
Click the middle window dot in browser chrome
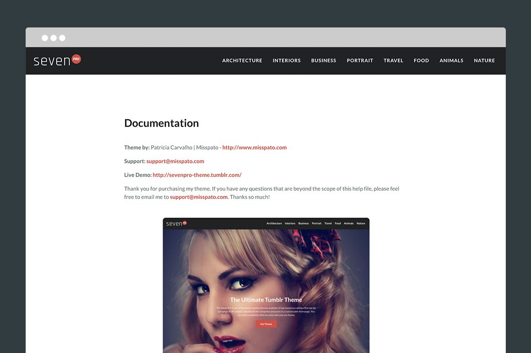pyautogui.click(x=53, y=37)
